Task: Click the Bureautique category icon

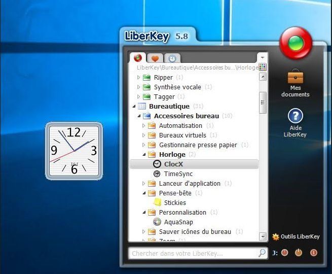Action: [x=142, y=106]
